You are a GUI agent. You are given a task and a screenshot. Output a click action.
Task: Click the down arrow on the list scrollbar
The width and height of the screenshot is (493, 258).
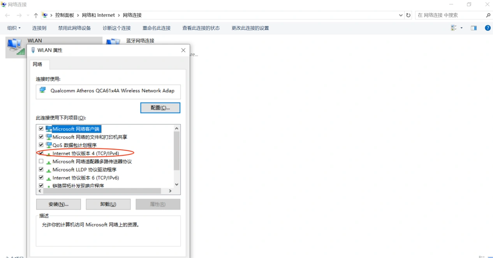click(176, 184)
